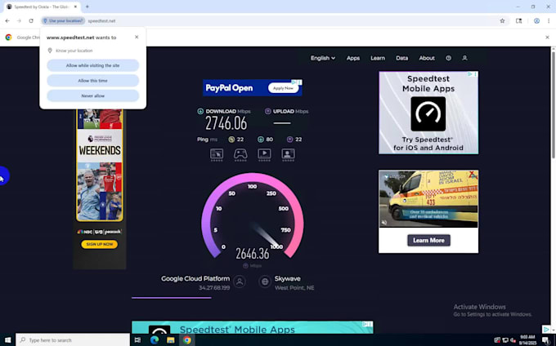Click the gaming controller experience icon
This screenshot has height=346, width=556.
pyautogui.click(x=240, y=154)
